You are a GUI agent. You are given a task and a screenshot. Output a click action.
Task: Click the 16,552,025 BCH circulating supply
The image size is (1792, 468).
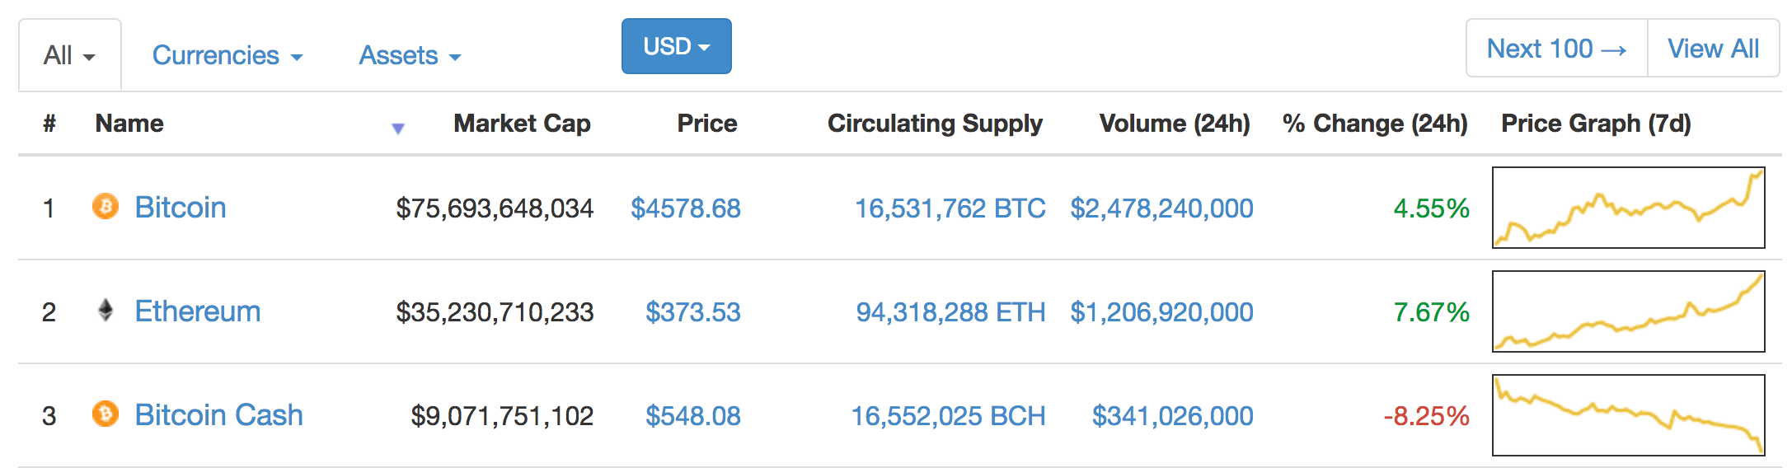(x=948, y=416)
